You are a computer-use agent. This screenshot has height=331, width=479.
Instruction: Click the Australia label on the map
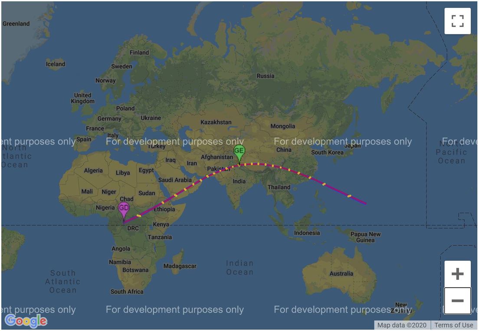(341, 274)
